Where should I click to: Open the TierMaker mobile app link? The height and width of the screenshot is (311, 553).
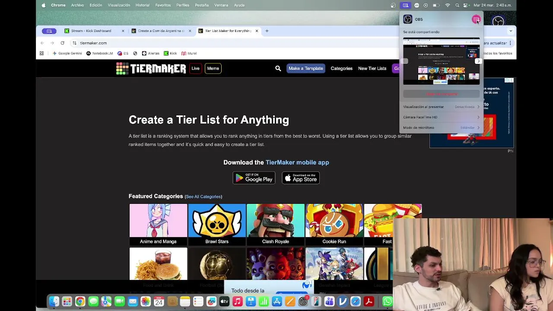[297, 162]
